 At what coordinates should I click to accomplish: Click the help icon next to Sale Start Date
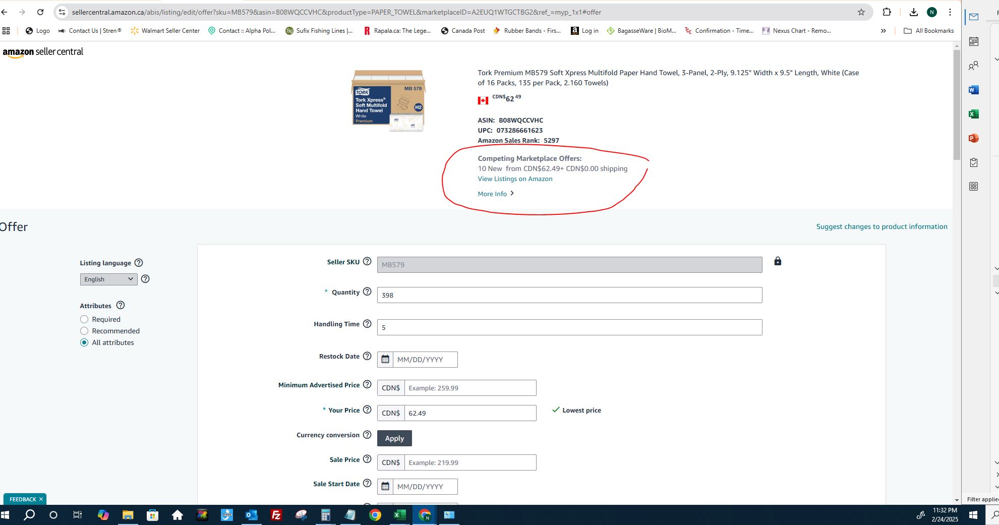tap(367, 483)
